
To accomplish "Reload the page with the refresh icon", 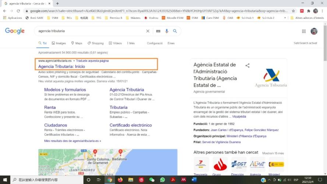I will (18, 11).
